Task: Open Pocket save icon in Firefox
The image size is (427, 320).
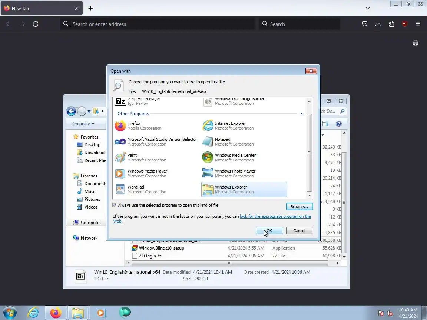Action: (365, 24)
